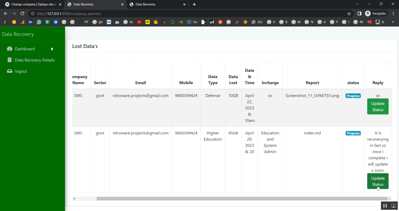Screen dimensions: 399x211
Task: Expand the hidden bookmarks overflow chevron
Action: [x=393, y=22]
